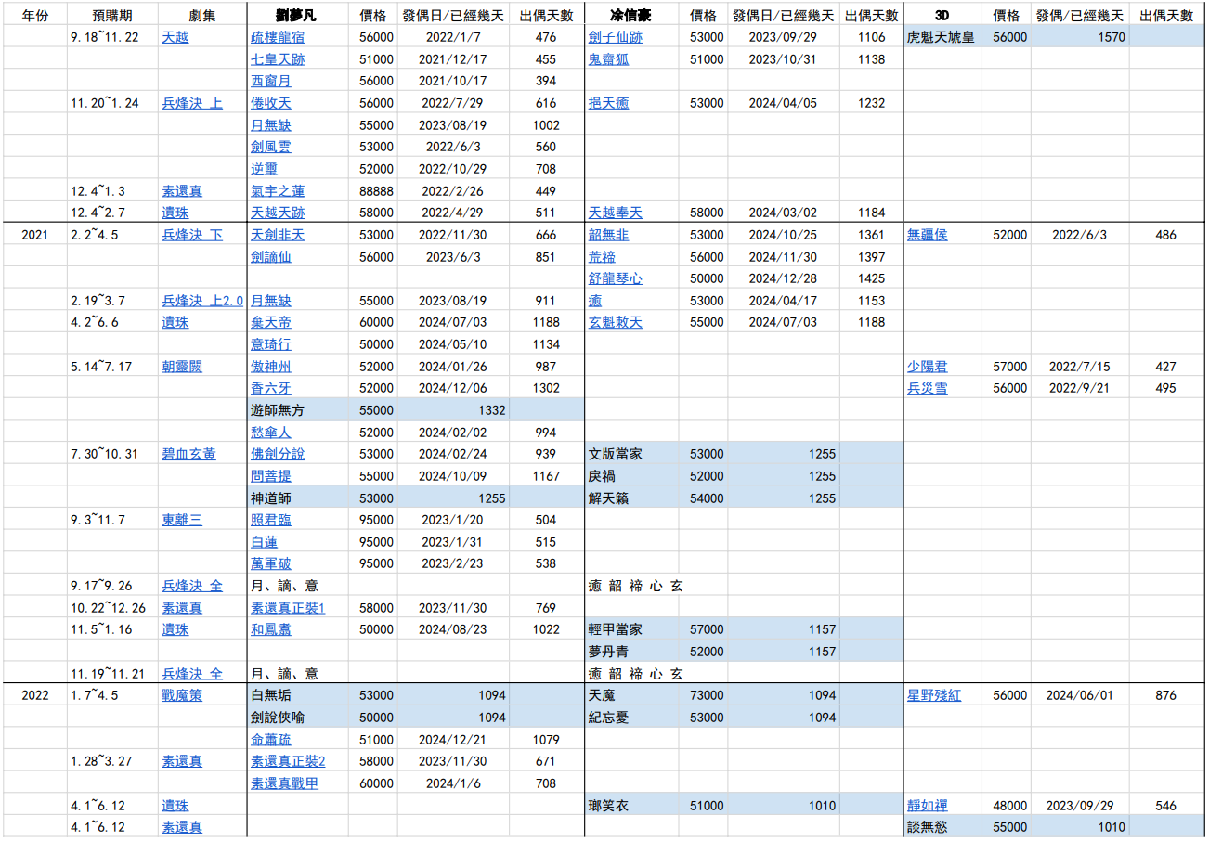Screen dimensions: 1209x841
Task: Open the 意琦行 link
Action: point(271,344)
